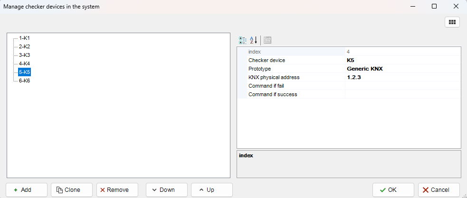
Task: Click the Alphabetical sort icon
Action: pos(253,40)
